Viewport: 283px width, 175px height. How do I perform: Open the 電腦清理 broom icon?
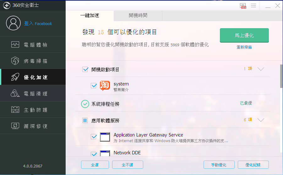(15, 93)
